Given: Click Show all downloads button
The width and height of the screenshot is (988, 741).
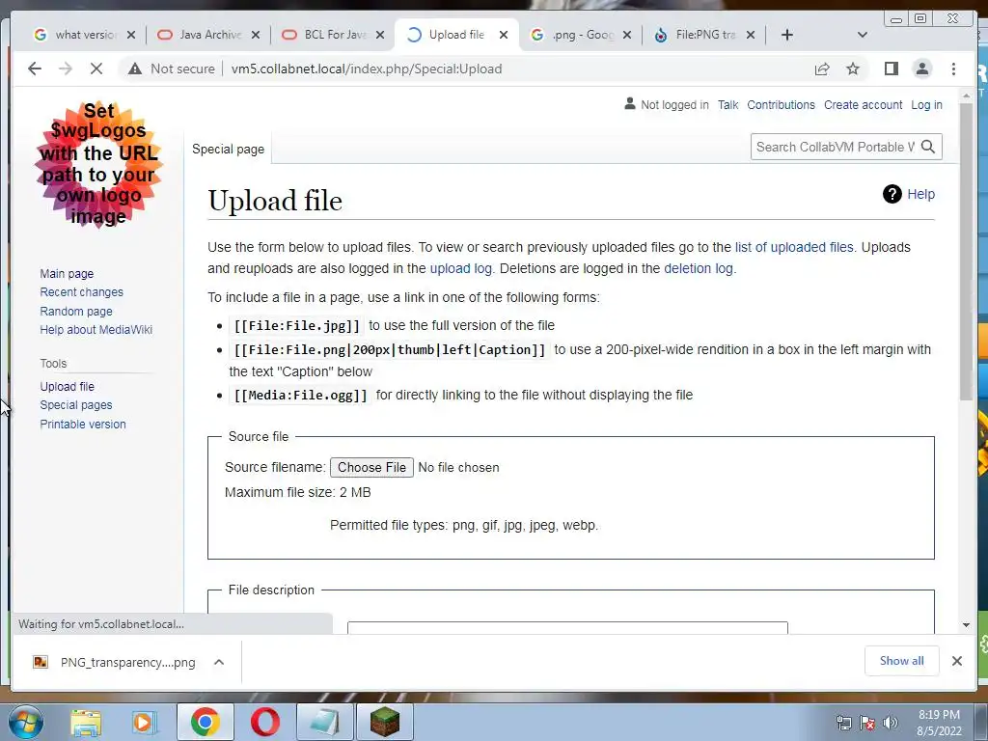Looking at the screenshot, I should point(902,660).
